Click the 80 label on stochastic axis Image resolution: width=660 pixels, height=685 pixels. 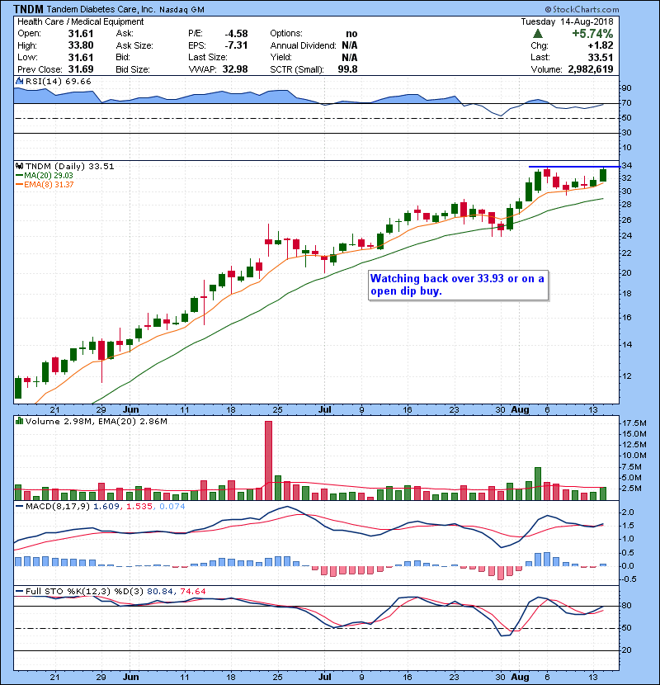627,606
